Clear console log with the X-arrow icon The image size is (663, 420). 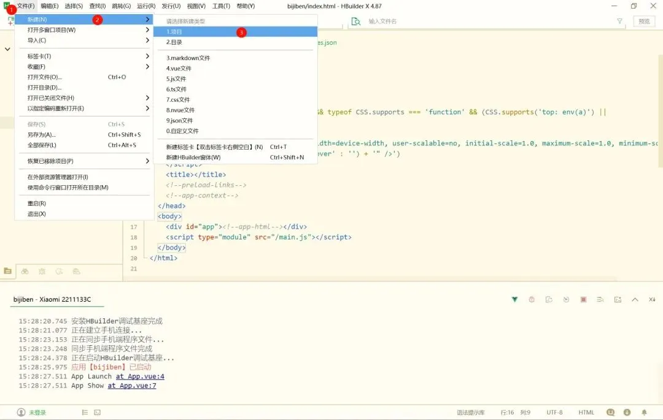pyautogui.click(x=652, y=299)
